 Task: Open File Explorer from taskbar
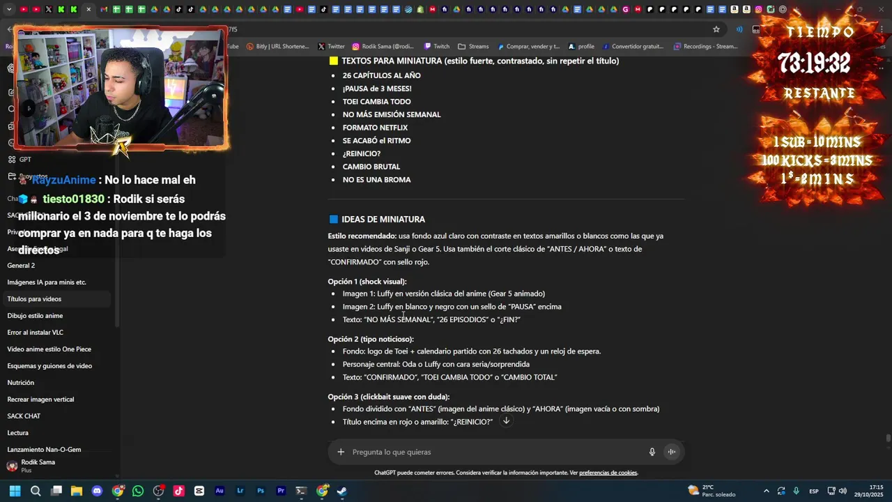[x=77, y=491]
